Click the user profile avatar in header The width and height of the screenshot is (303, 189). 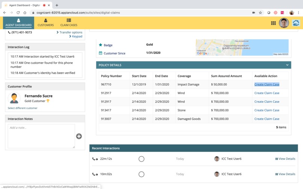click(x=284, y=23)
